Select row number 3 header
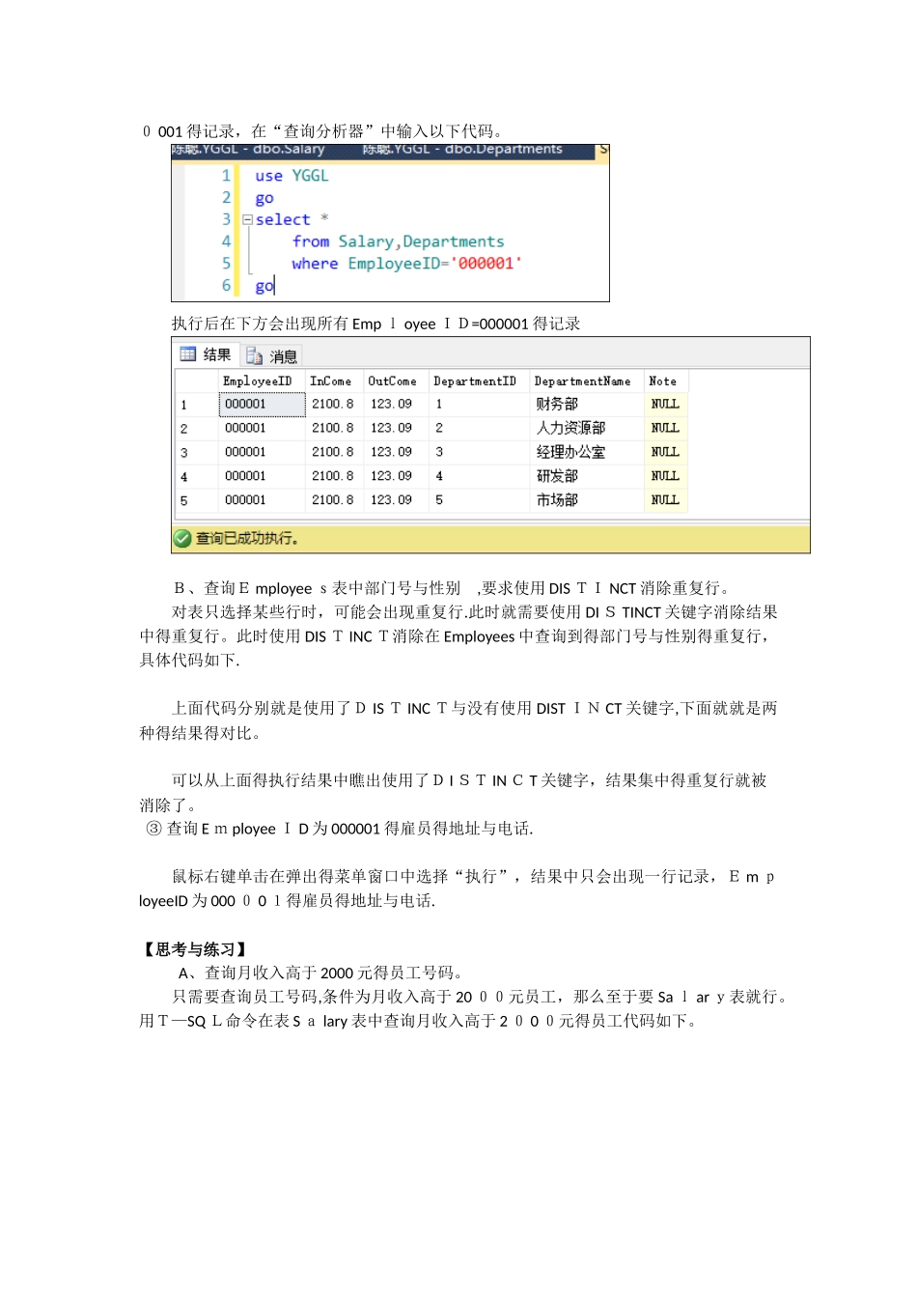Viewport: 917px width, 1298px height. point(196,452)
